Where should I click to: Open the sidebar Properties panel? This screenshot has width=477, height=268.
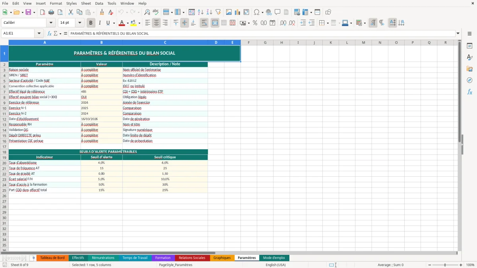(x=469, y=46)
